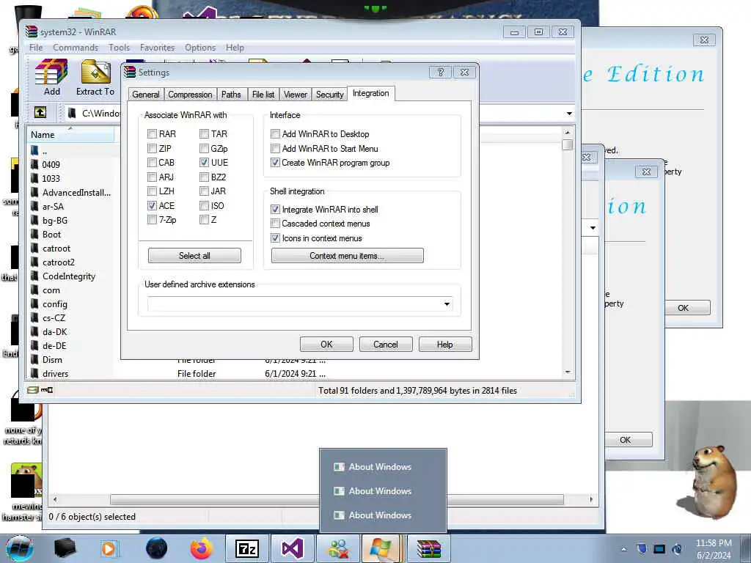
Task: Click the scroll down arrow in WinRAR file list
Action: coord(568,372)
